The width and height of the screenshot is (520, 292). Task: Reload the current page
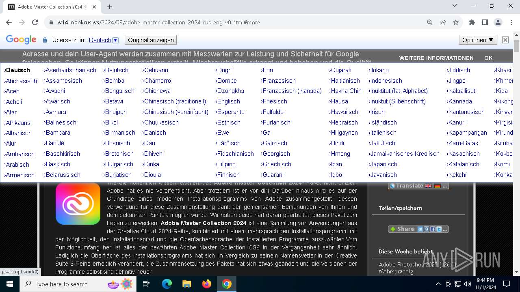pos(35,22)
